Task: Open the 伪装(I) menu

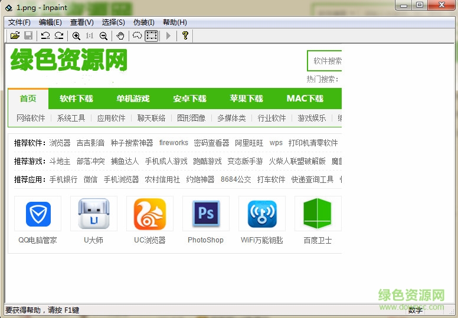Action: (143, 22)
